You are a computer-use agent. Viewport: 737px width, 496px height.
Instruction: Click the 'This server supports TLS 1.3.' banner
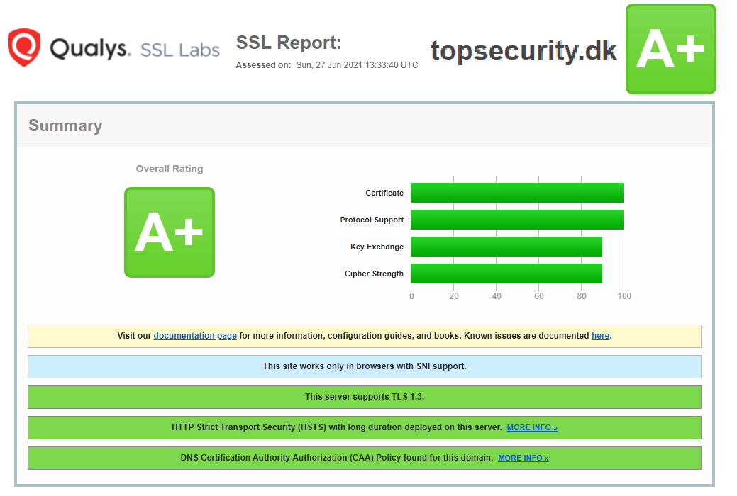(365, 398)
